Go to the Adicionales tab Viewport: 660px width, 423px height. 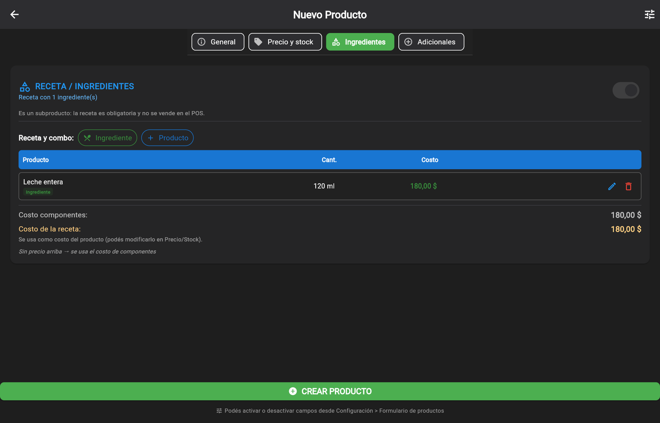[431, 42]
